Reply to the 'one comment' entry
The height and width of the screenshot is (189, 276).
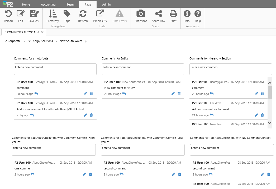[33, 174]
